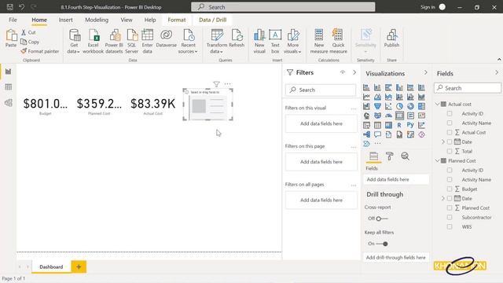The height and width of the screenshot is (283, 503).
Task: Select the Area chart visual
Action: 377,97
